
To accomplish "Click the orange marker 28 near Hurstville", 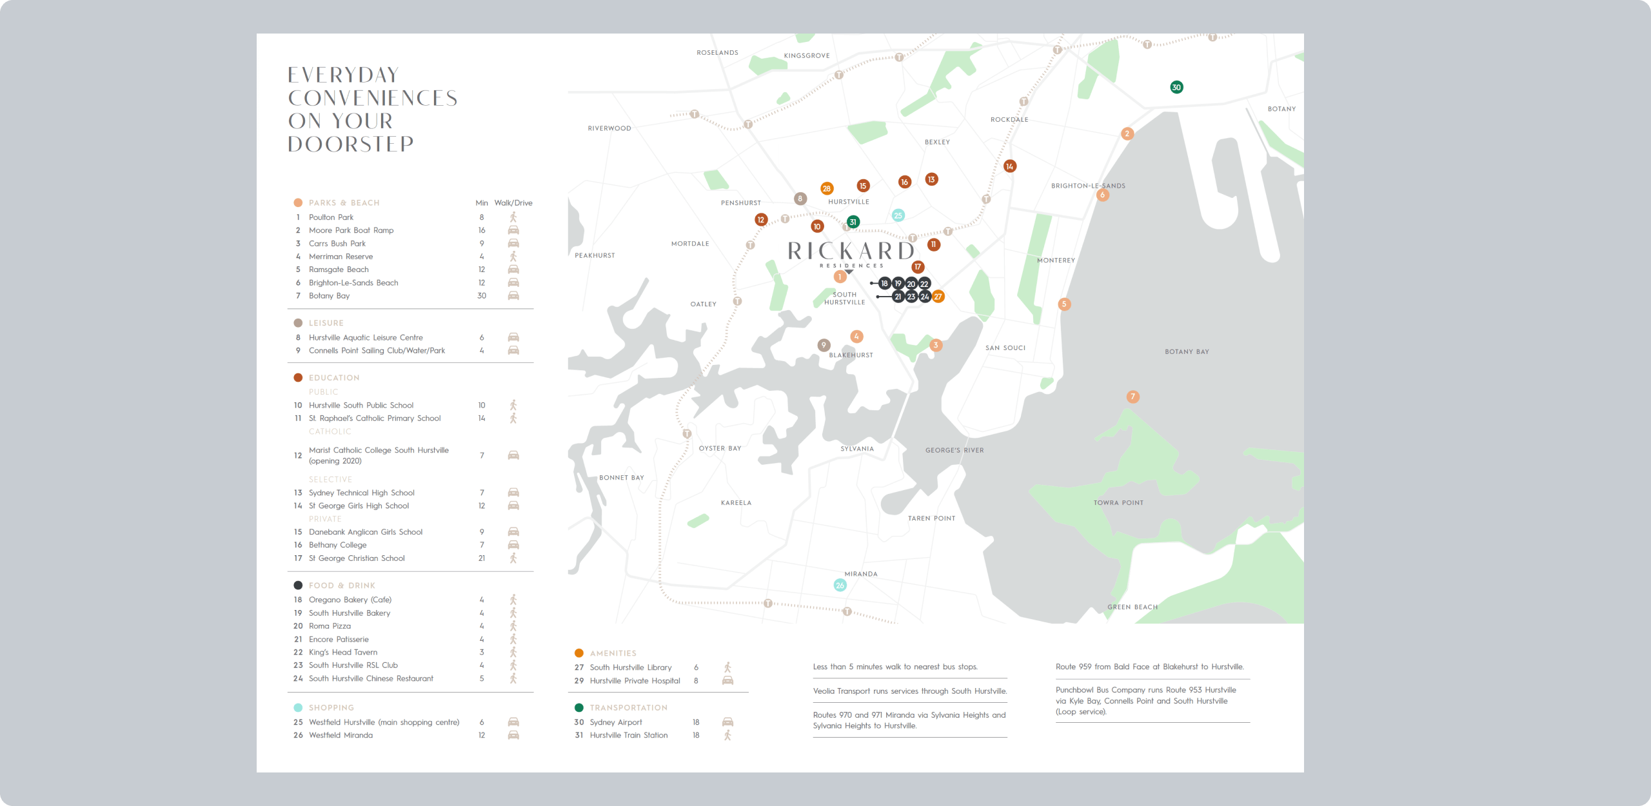I will [826, 188].
